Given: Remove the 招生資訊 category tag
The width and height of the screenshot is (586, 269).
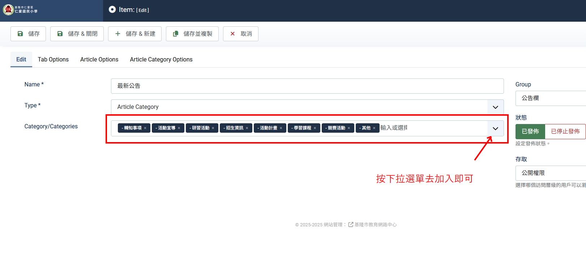Looking at the screenshot, I should pos(247,128).
